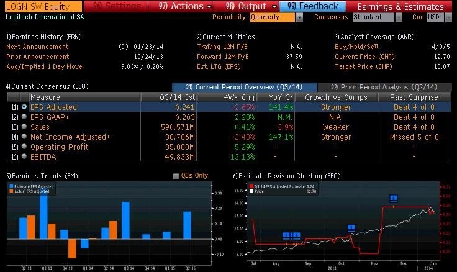The width and height of the screenshot is (457, 272).
Task: Click the October event marker icon on chart
Action: click(x=351, y=228)
